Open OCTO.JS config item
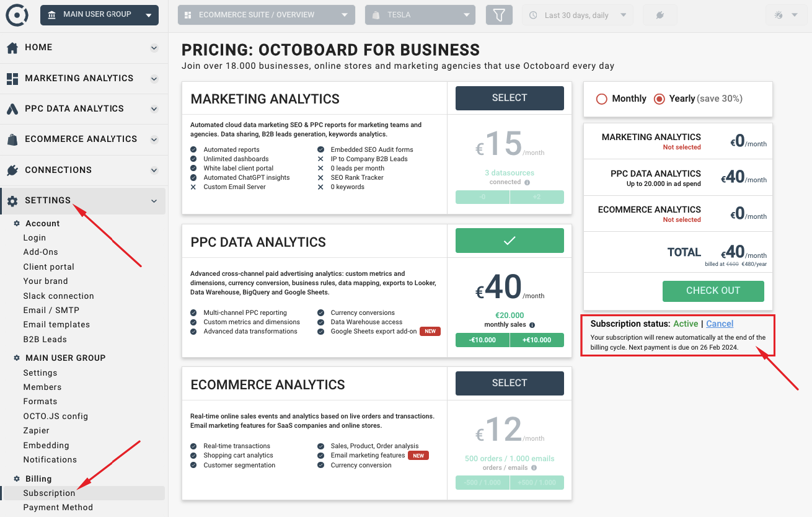812x517 pixels. [56, 416]
